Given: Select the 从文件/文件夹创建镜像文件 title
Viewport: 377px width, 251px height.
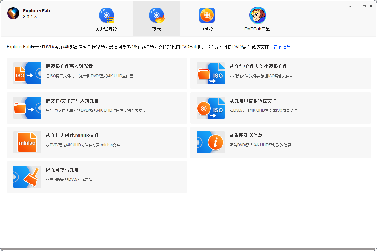Looking at the screenshot, I should 258,67.
